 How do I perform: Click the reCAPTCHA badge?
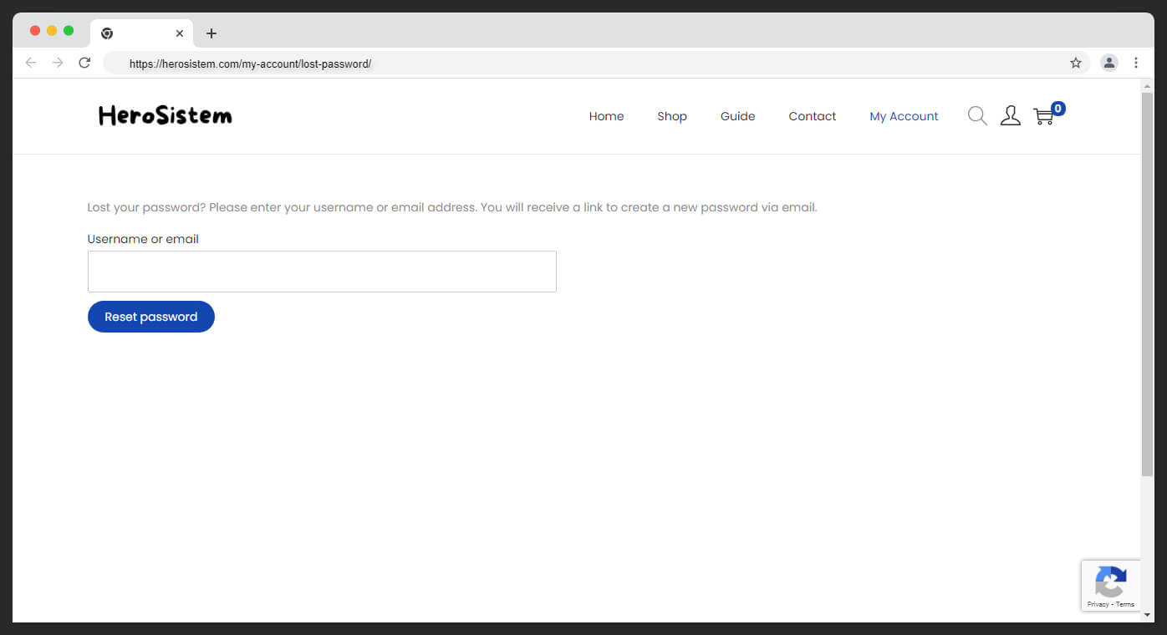1110,586
